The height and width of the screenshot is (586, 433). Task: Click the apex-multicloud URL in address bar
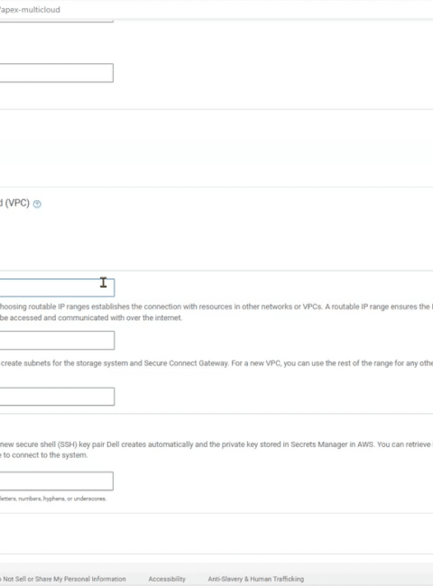(30, 10)
